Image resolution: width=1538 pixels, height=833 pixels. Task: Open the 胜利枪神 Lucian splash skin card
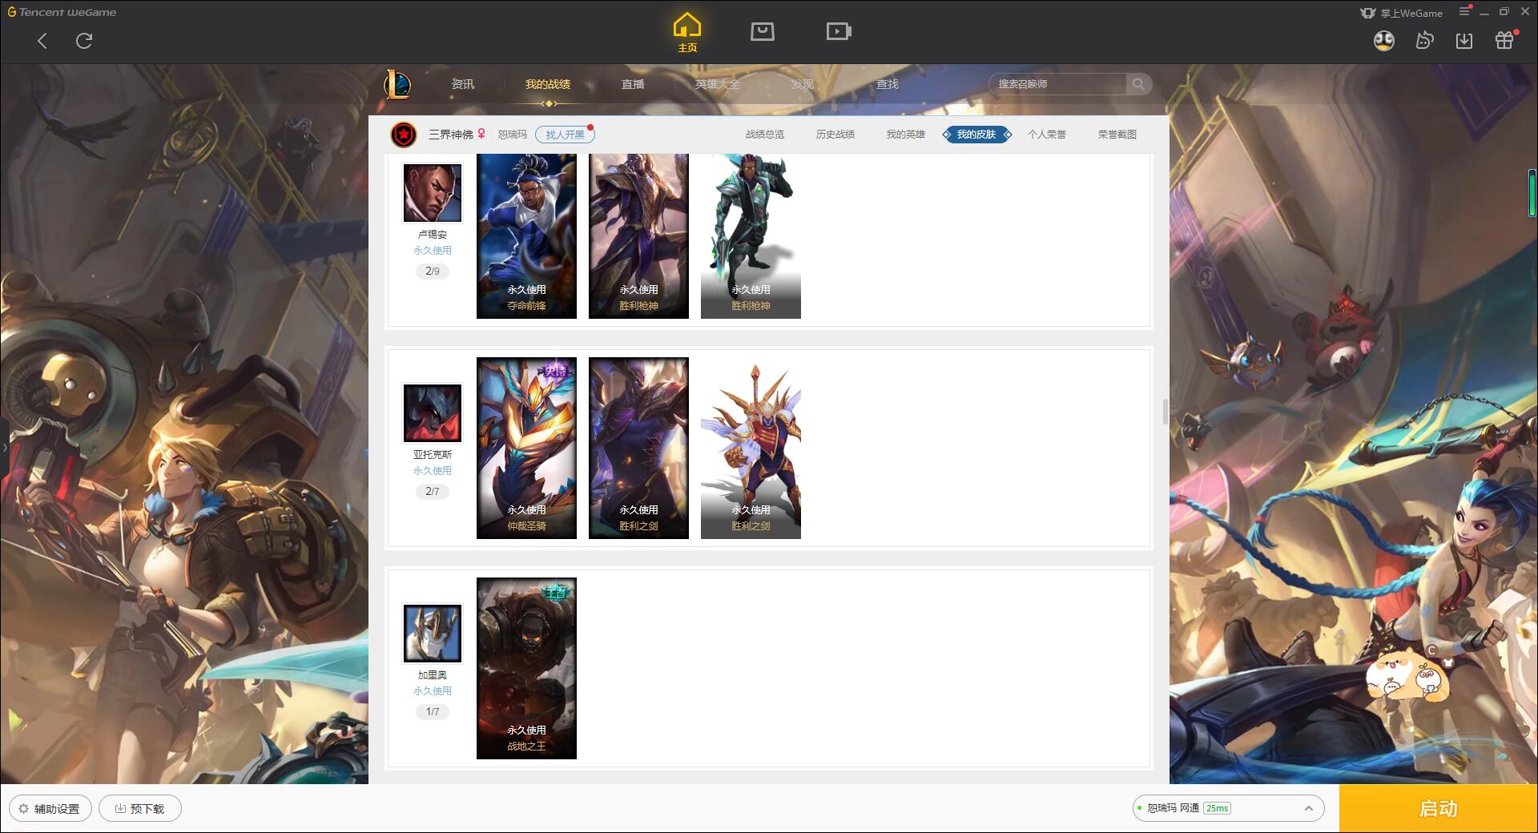point(638,236)
